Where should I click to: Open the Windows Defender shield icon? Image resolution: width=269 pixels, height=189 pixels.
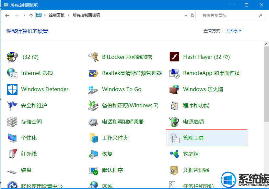(x=12, y=89)
